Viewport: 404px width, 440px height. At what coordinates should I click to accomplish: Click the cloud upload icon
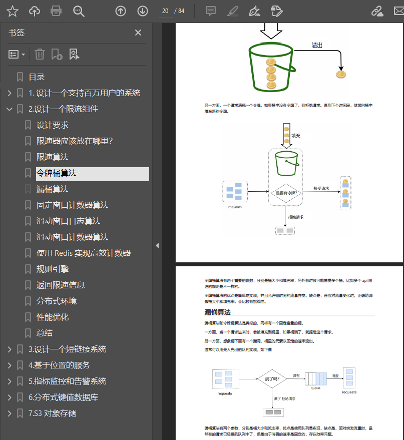34,11
